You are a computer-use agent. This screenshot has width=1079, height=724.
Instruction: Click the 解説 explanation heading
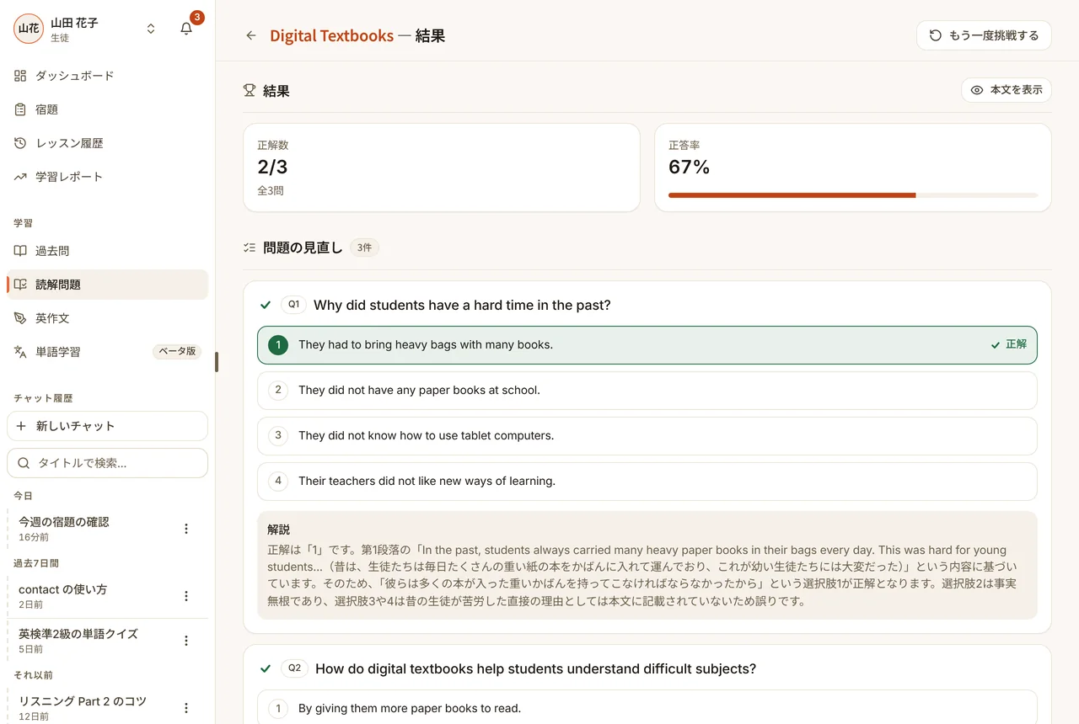tap(278, 530)
